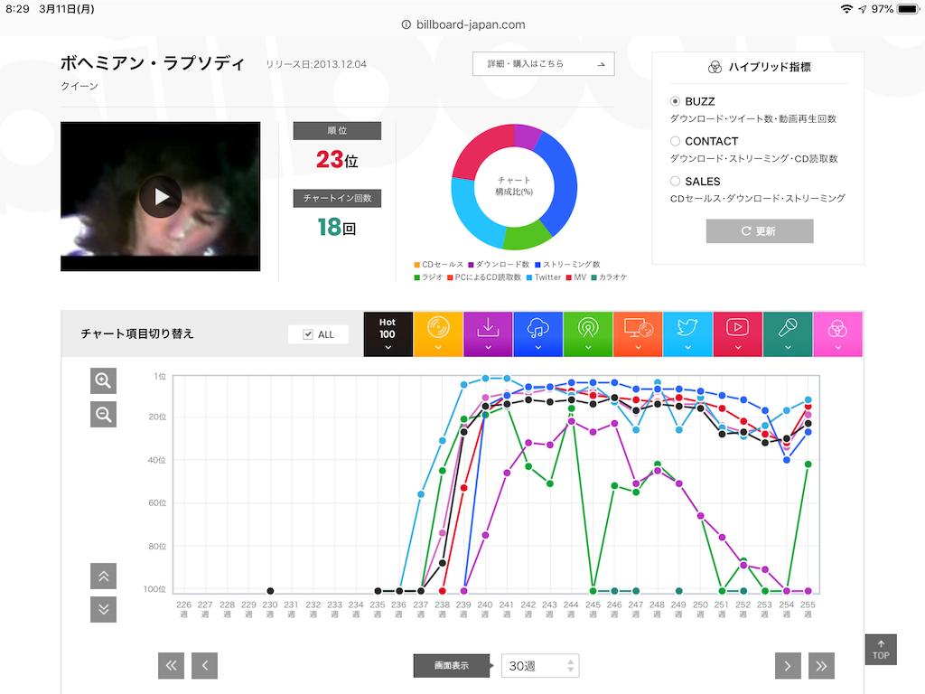
Task: Jump to last page with double right arrow
Action: (x=821, y=666)
